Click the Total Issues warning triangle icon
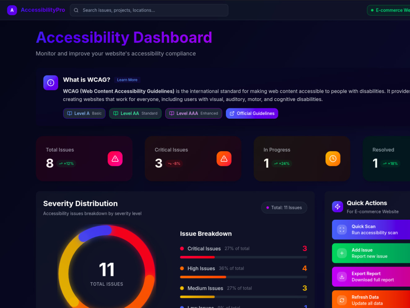This screenshot has width=410, height=308. (x=115, y=159)
